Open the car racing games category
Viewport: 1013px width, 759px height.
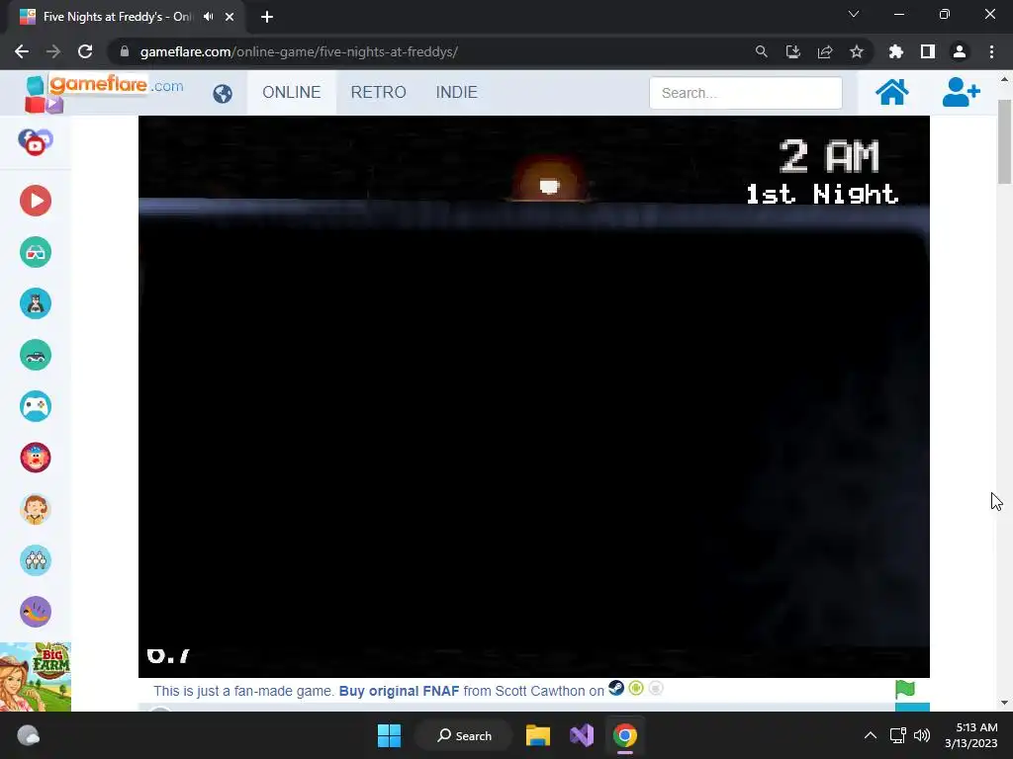coord(36,355)
